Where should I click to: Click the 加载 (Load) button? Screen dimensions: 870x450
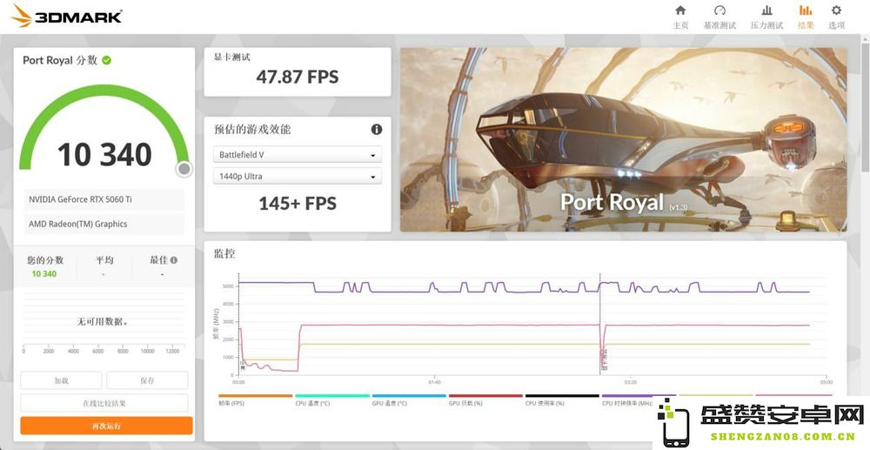(x=61, y=380)
